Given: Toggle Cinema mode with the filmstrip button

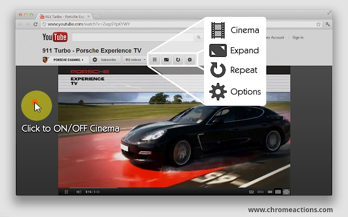Looking at the screenshot, I should 154,60.
